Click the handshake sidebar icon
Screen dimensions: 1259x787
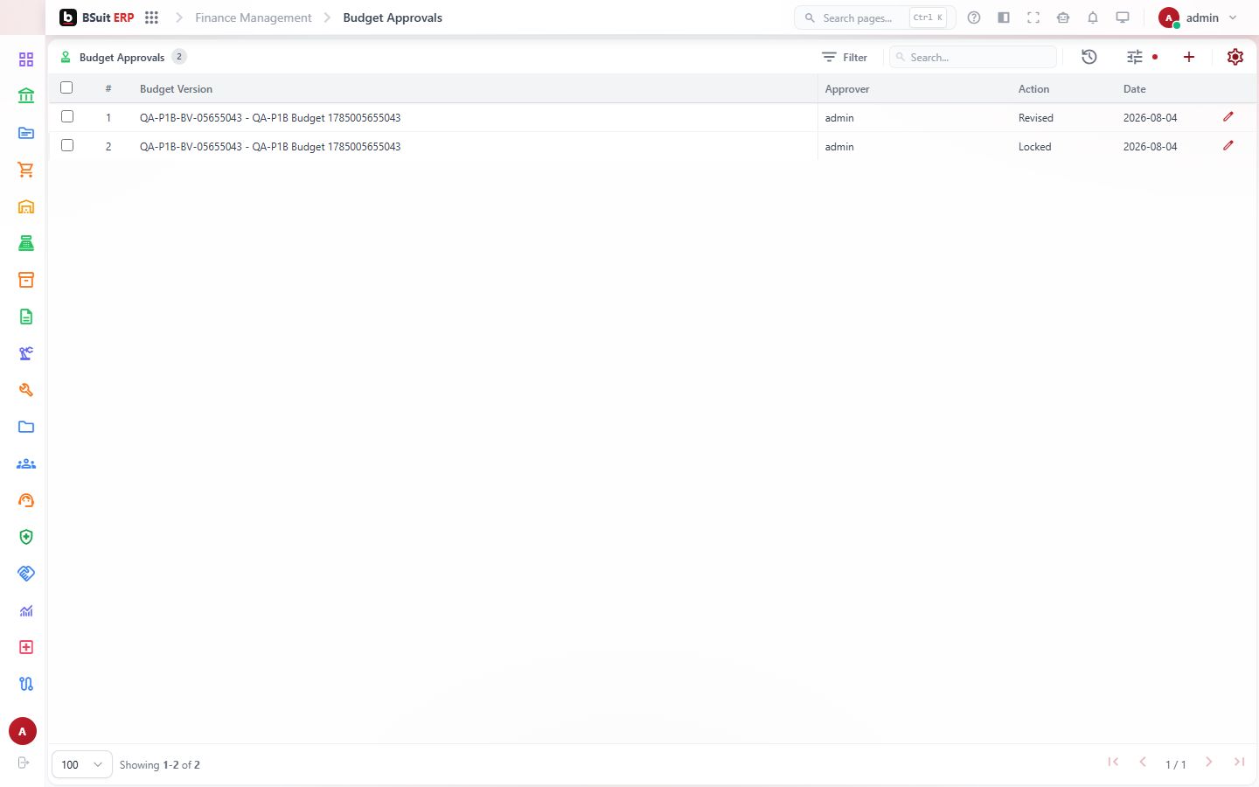pyautogui.click(x=26, y=574)
